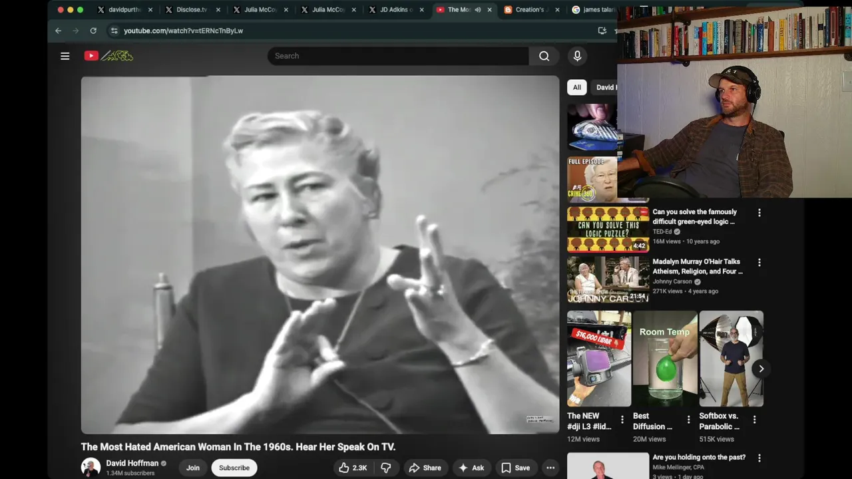
Task: Close the JD Adkins tab
Action: coord(421,10)
